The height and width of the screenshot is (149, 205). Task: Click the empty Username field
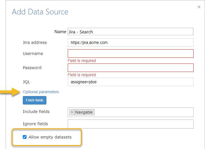[x=130, y=54]
